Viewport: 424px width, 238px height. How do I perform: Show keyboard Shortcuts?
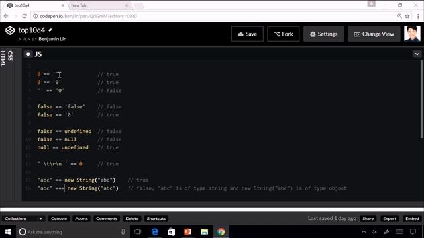coord(156,219)
